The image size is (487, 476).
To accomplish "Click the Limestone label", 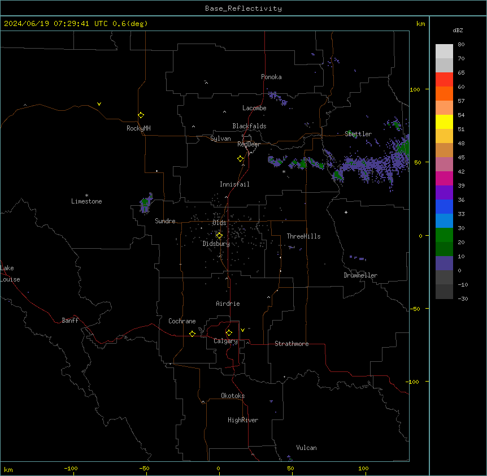I will click(86, 201).
